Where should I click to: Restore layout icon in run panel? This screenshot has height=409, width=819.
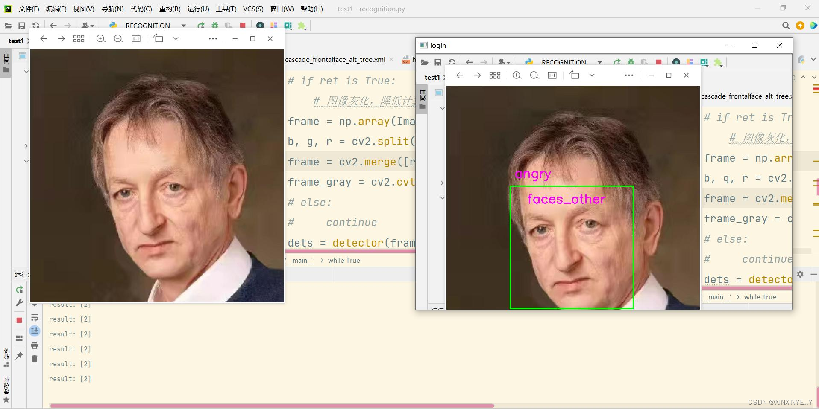coord(19,338)
